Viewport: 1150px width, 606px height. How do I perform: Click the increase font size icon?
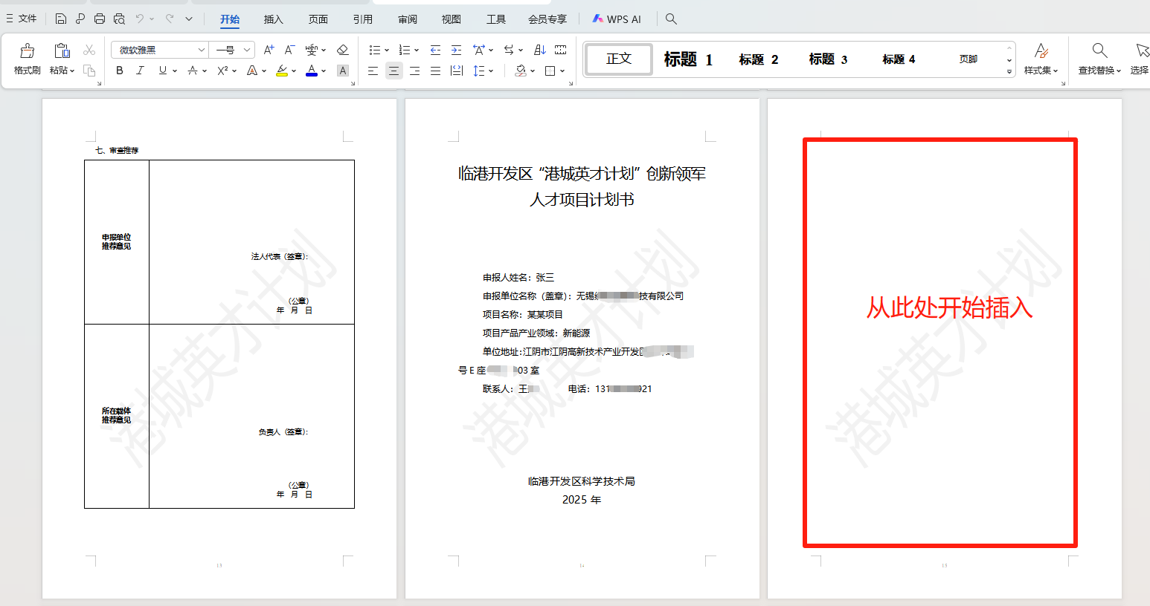pos(269,50)
